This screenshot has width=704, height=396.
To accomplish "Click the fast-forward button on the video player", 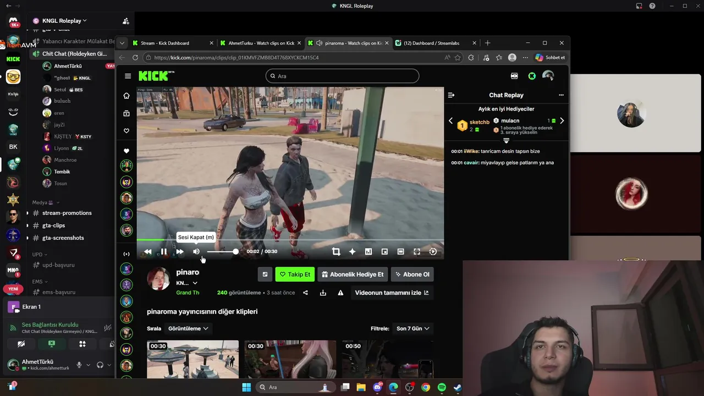I will pos(180,251).
